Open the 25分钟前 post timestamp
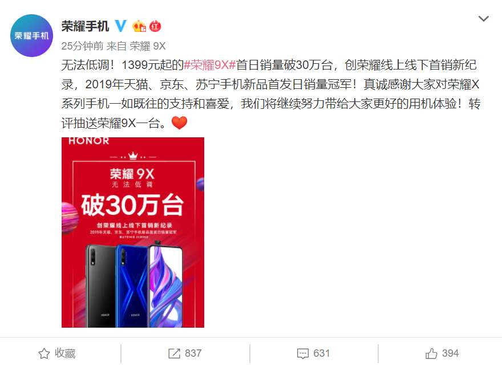Image resolution: width=502 pixels, height=367 pixels. [82, 46]
